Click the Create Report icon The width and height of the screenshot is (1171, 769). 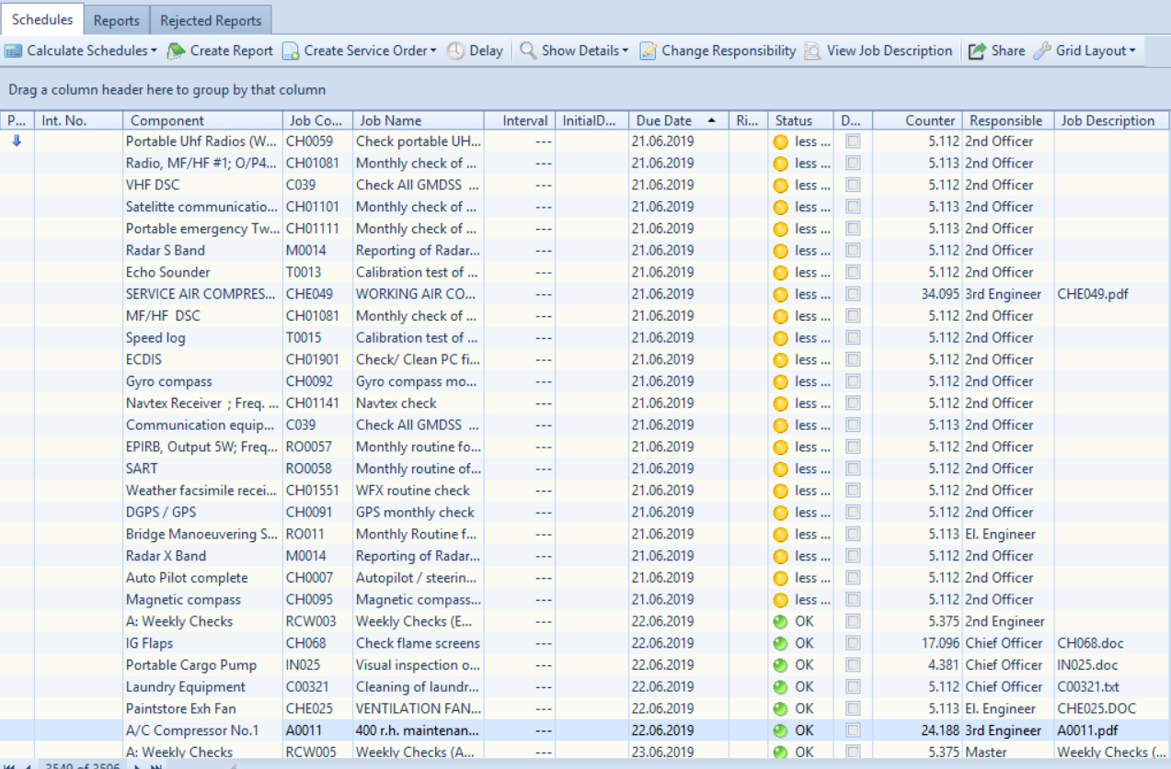[176, 51]
